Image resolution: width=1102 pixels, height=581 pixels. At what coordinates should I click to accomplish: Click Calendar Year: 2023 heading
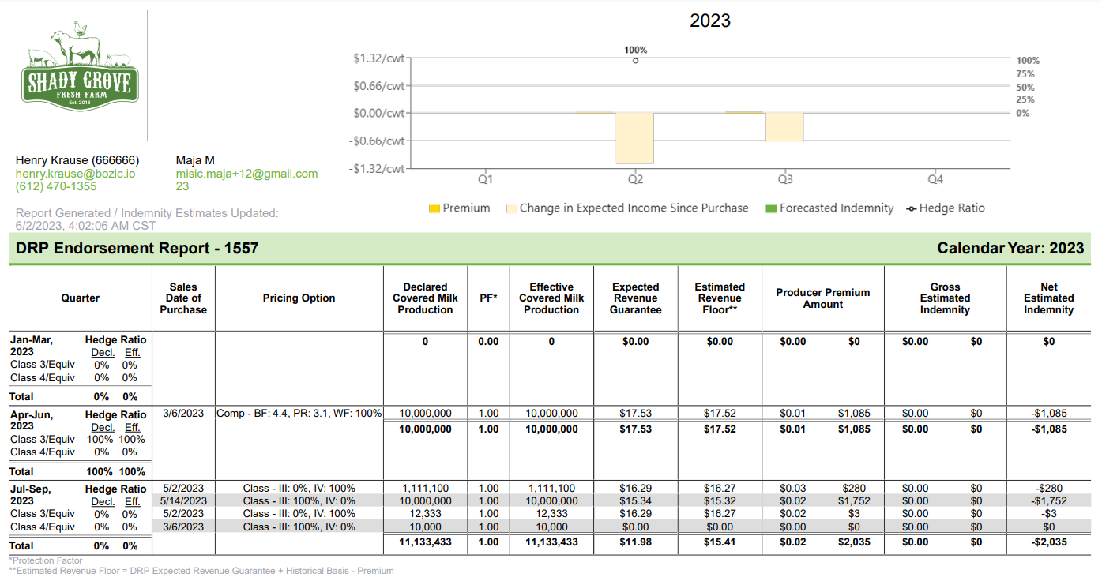click(x=1010, y=248)
